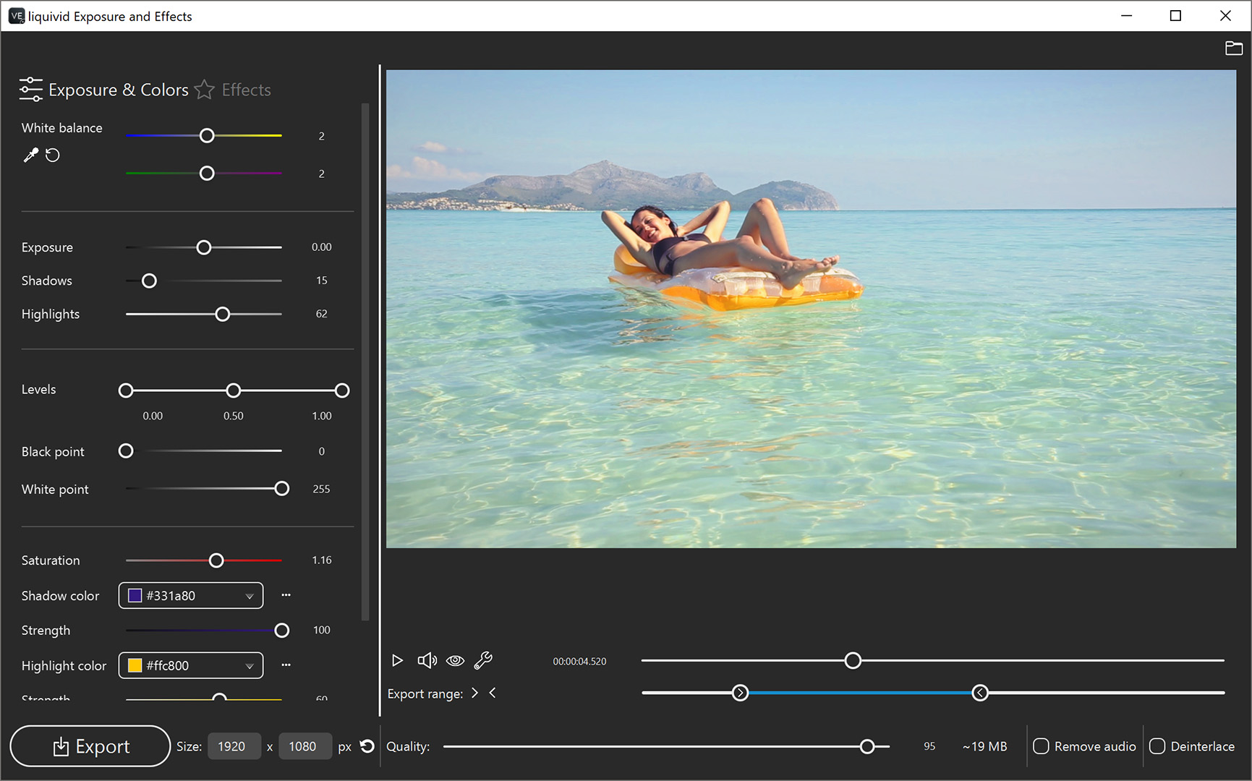Enable the Deinterlace option
The height and width of the screenshot is (781, 1252).
point(1158,746)
